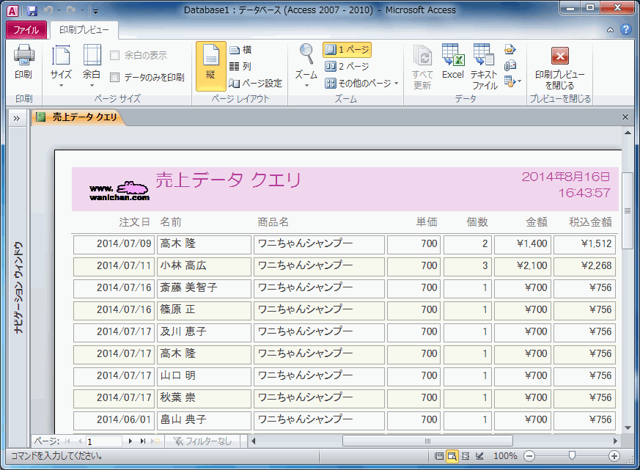Click the name cell 斎藤 美智子

point(204,288)
